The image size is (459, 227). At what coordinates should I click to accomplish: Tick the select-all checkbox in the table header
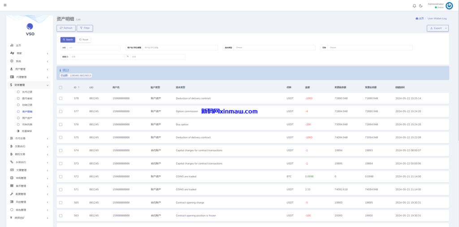tap(61, 87)
